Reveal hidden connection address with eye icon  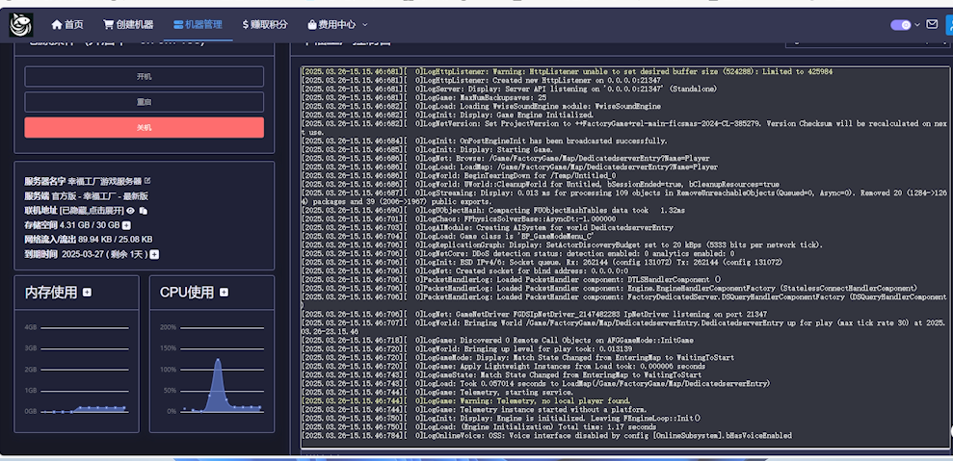pyautogui.click(x=131, y=210)
